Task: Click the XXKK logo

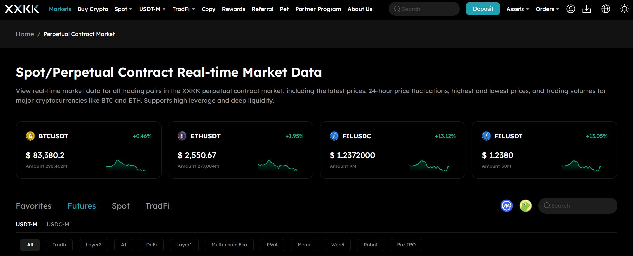Action: (x=22, y=9)
